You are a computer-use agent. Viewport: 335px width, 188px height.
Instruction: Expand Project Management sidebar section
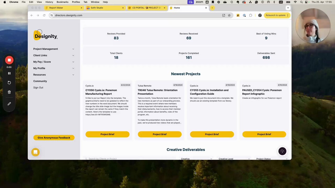point(54,49)
